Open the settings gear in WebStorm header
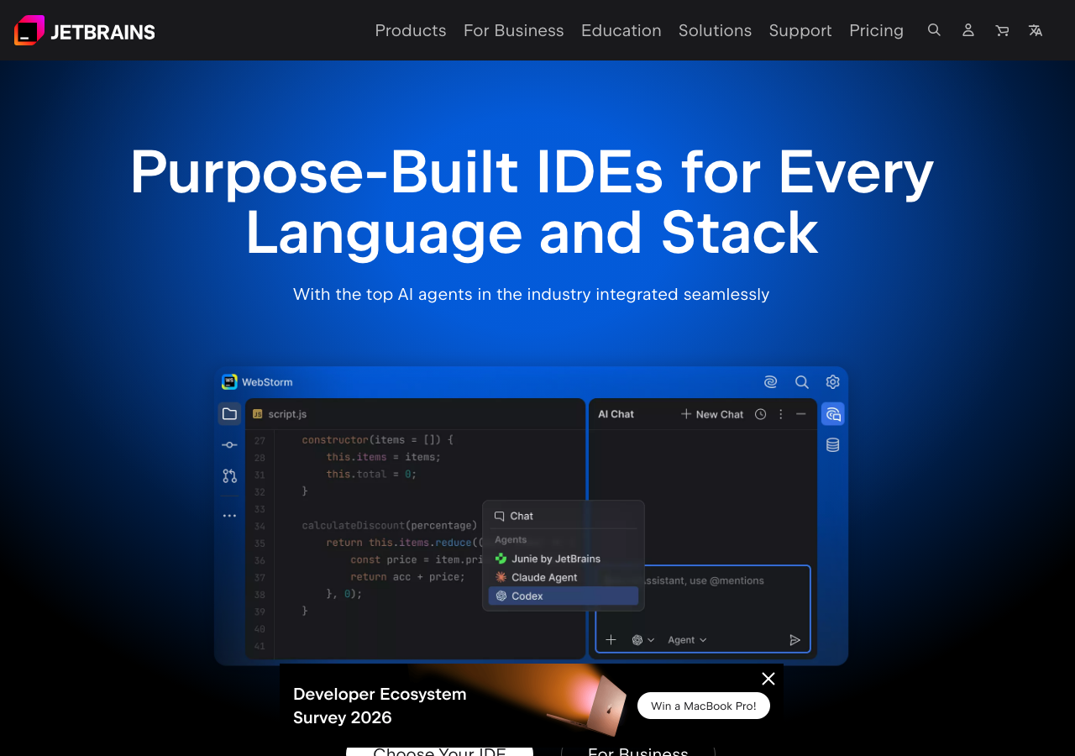Image resolution: width=1075 pixels, height=756 pixels. (833, 382)
